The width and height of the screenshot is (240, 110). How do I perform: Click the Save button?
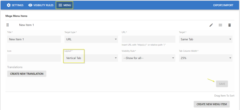(x=222, y=84)
